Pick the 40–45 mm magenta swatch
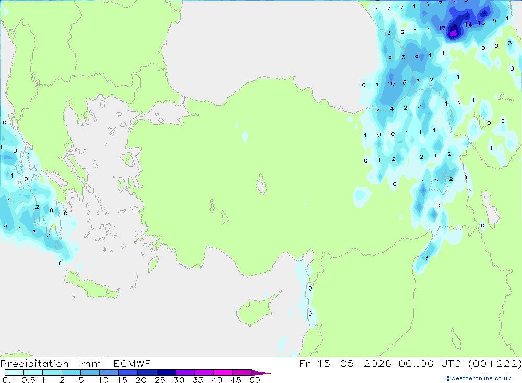Viewport: 522px width, 383px height. coord(223,373)
